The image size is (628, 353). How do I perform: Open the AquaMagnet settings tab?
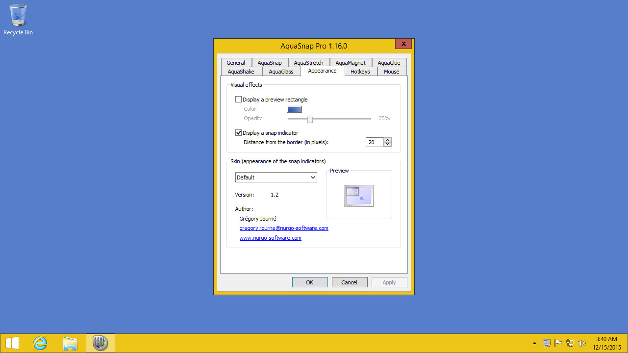351,62
